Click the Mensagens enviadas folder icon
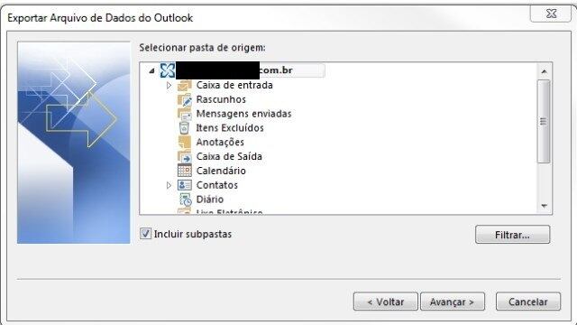 pos(184,114)
